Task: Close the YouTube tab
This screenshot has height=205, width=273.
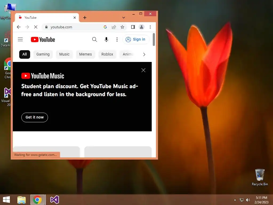Action: tap(75, 18)
